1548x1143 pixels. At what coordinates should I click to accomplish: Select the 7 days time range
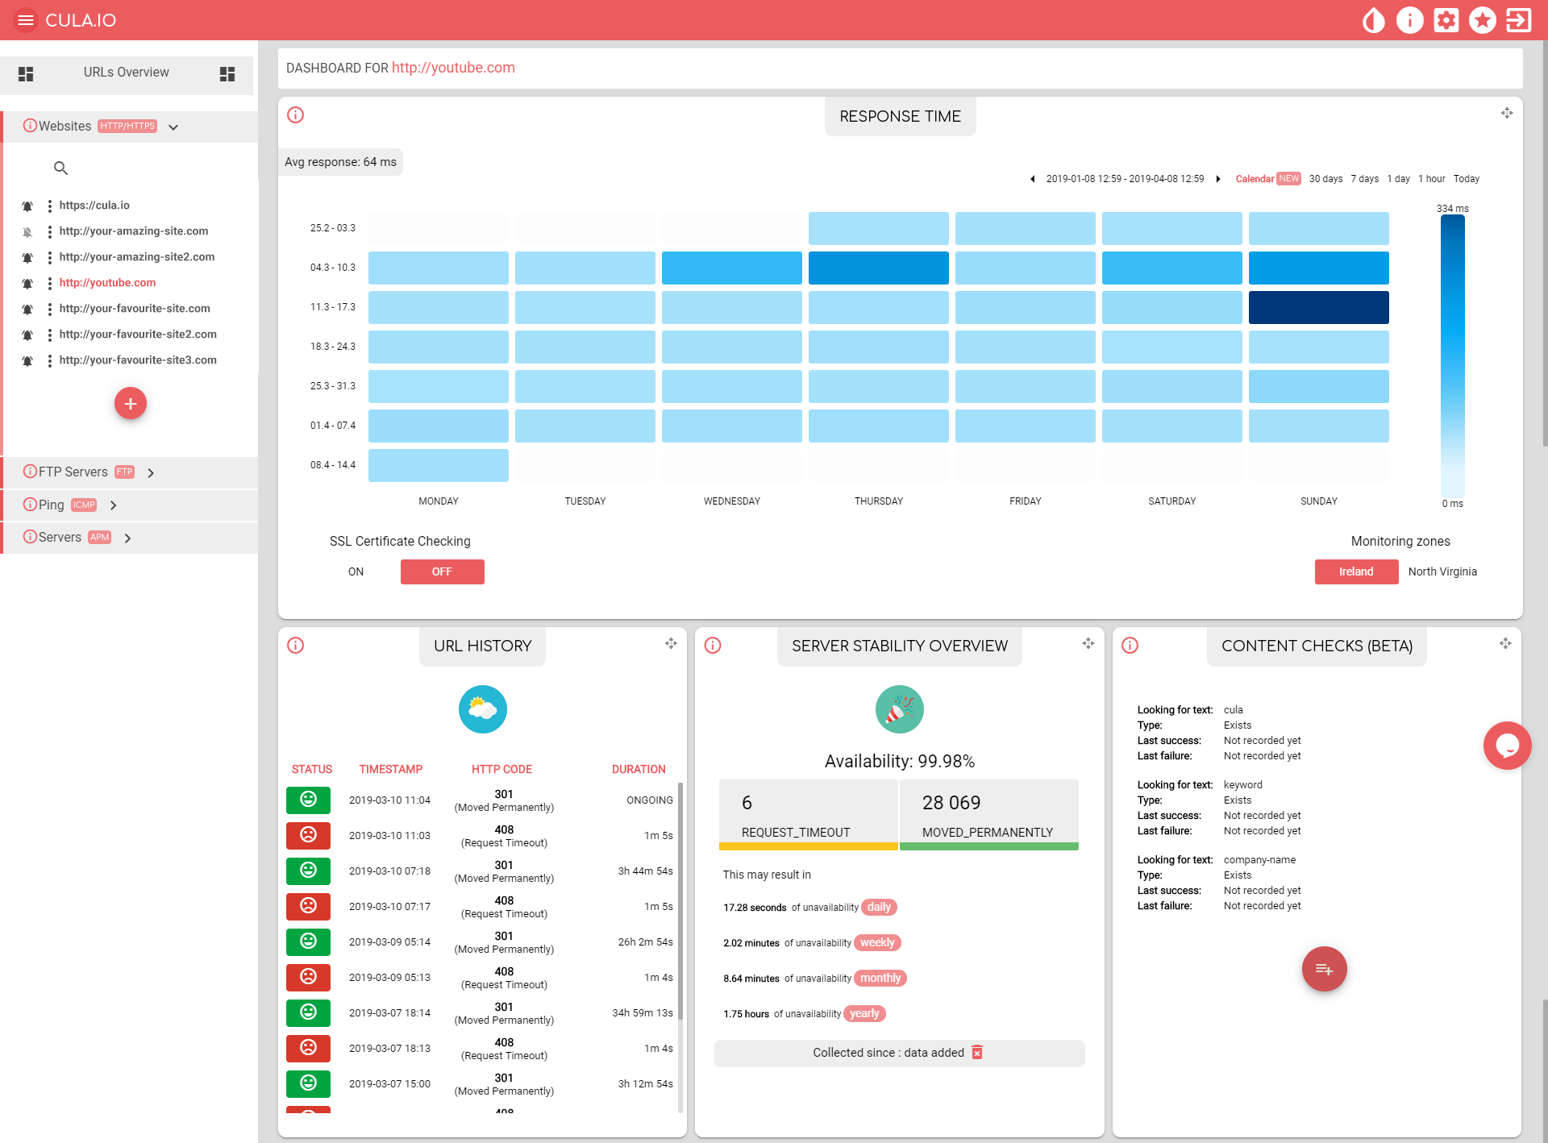(x=1364, y=179)
